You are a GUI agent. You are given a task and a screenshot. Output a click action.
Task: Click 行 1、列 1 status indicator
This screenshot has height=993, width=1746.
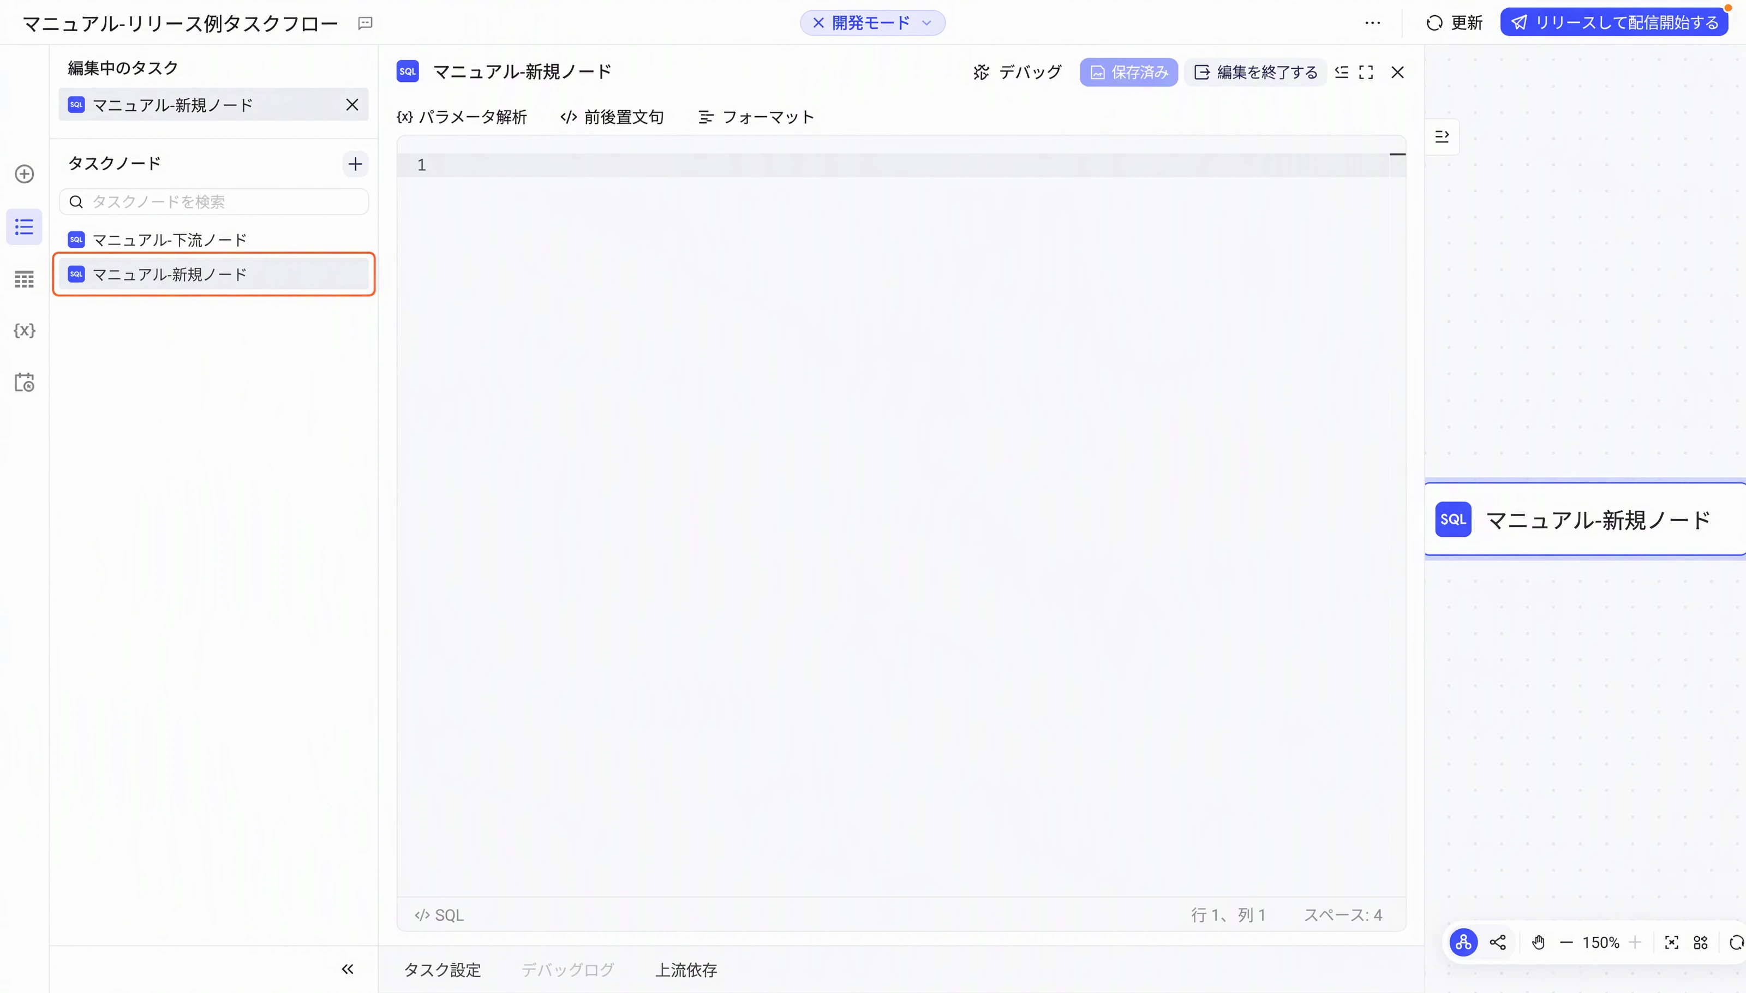(x=1228, y=916)
